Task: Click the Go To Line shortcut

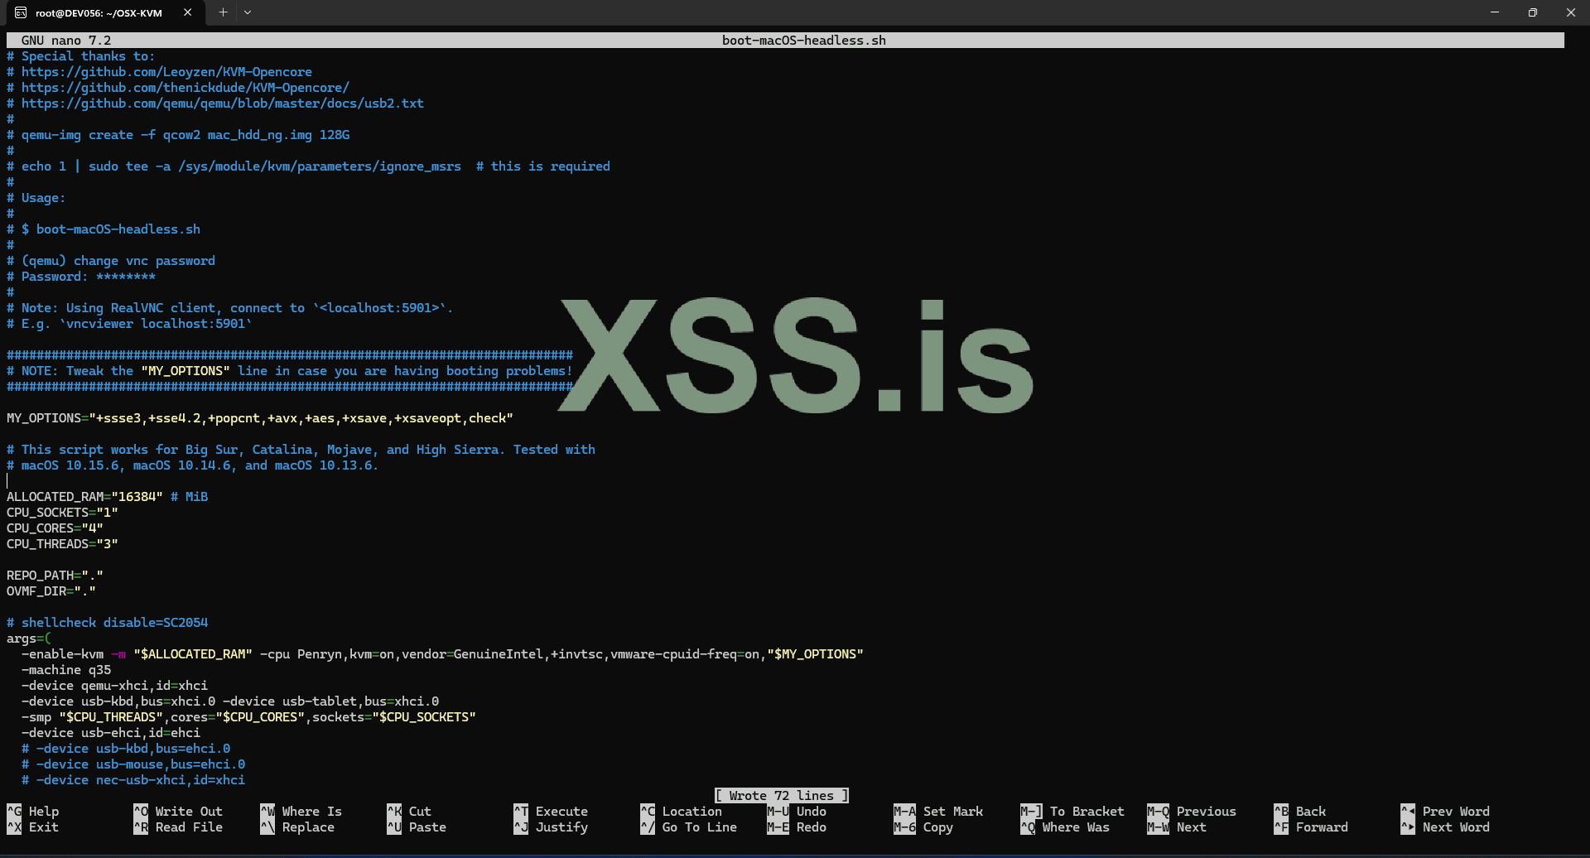Action: 688,827
